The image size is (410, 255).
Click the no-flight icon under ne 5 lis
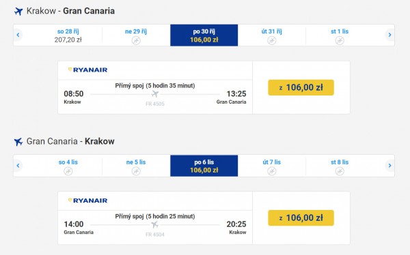tap(136, 171)
